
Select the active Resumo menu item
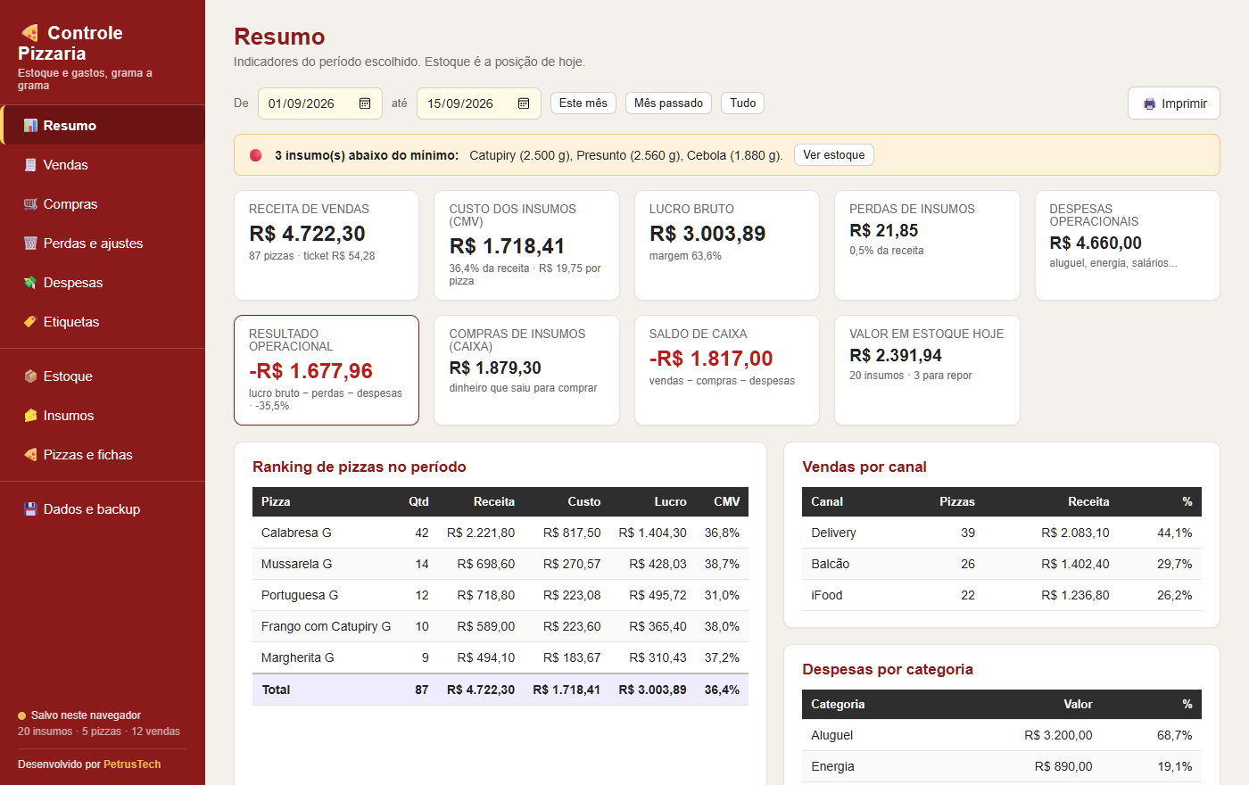(103, 126)
